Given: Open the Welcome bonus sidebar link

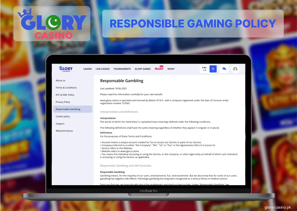Looking at the screenshot, I should pos(64,131).
